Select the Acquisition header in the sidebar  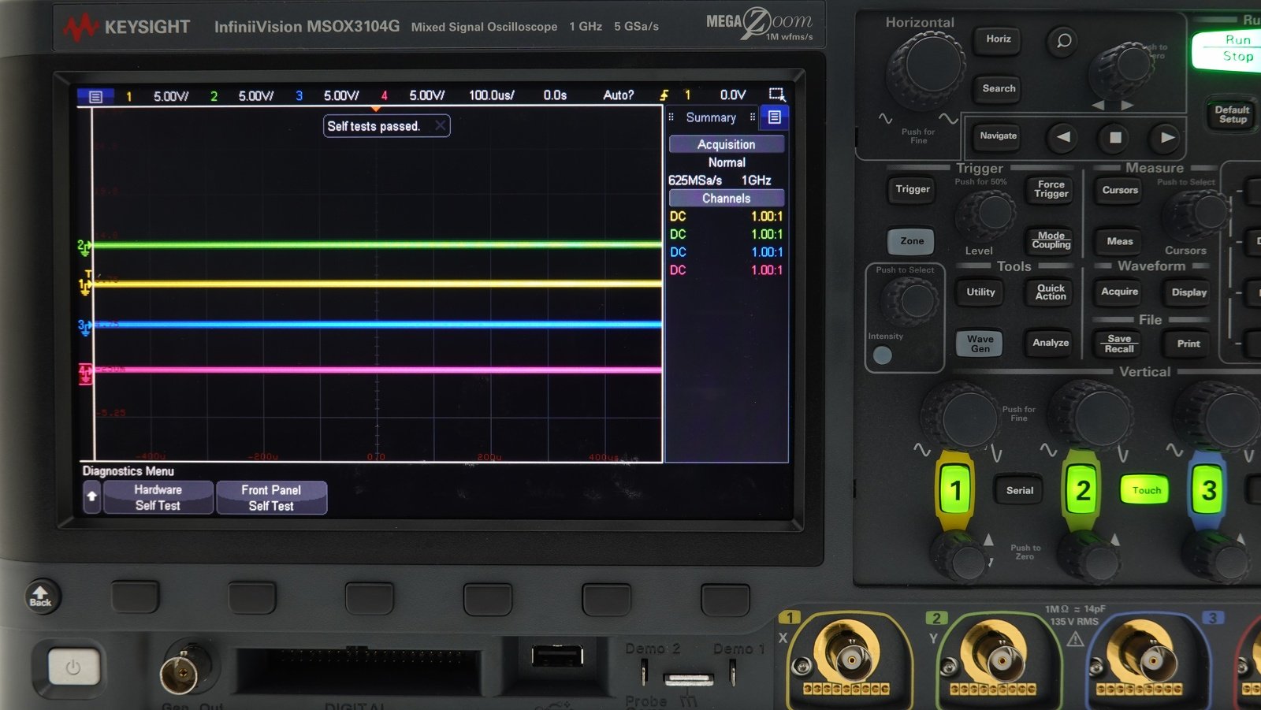pos(727,144)
